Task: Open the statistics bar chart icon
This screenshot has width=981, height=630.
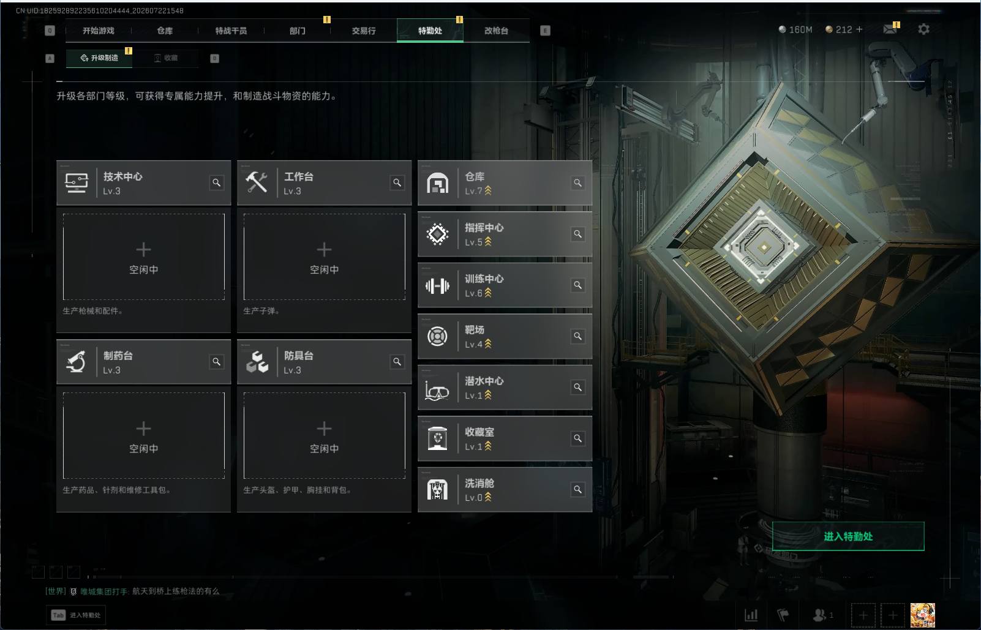Action: click(751, 615)
